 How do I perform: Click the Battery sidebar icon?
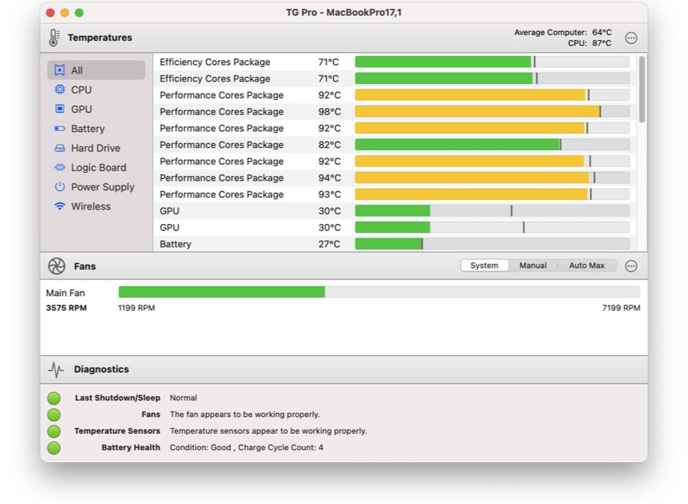(x=60, y=129)
